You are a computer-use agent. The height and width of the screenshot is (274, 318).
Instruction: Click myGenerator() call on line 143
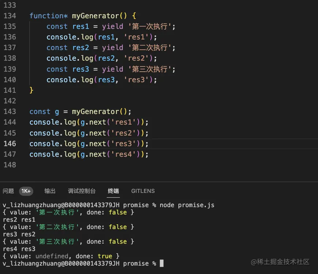[99, 112]
